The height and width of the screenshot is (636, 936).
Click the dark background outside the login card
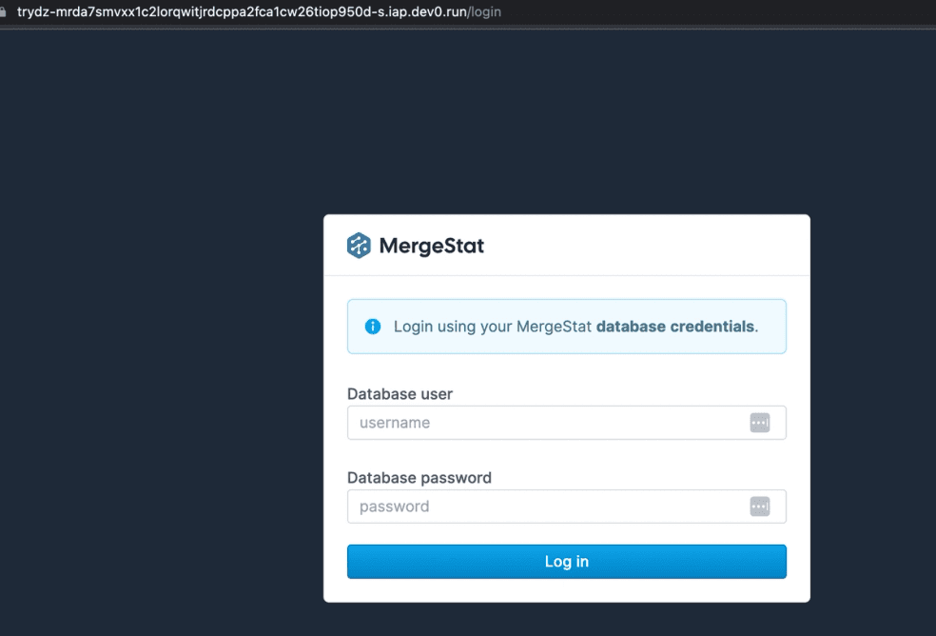tap(143, 381)
